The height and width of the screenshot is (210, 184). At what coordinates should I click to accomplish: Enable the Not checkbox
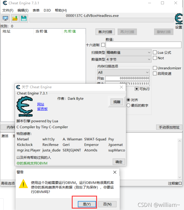pyautogui.click(x=155, y=58)
